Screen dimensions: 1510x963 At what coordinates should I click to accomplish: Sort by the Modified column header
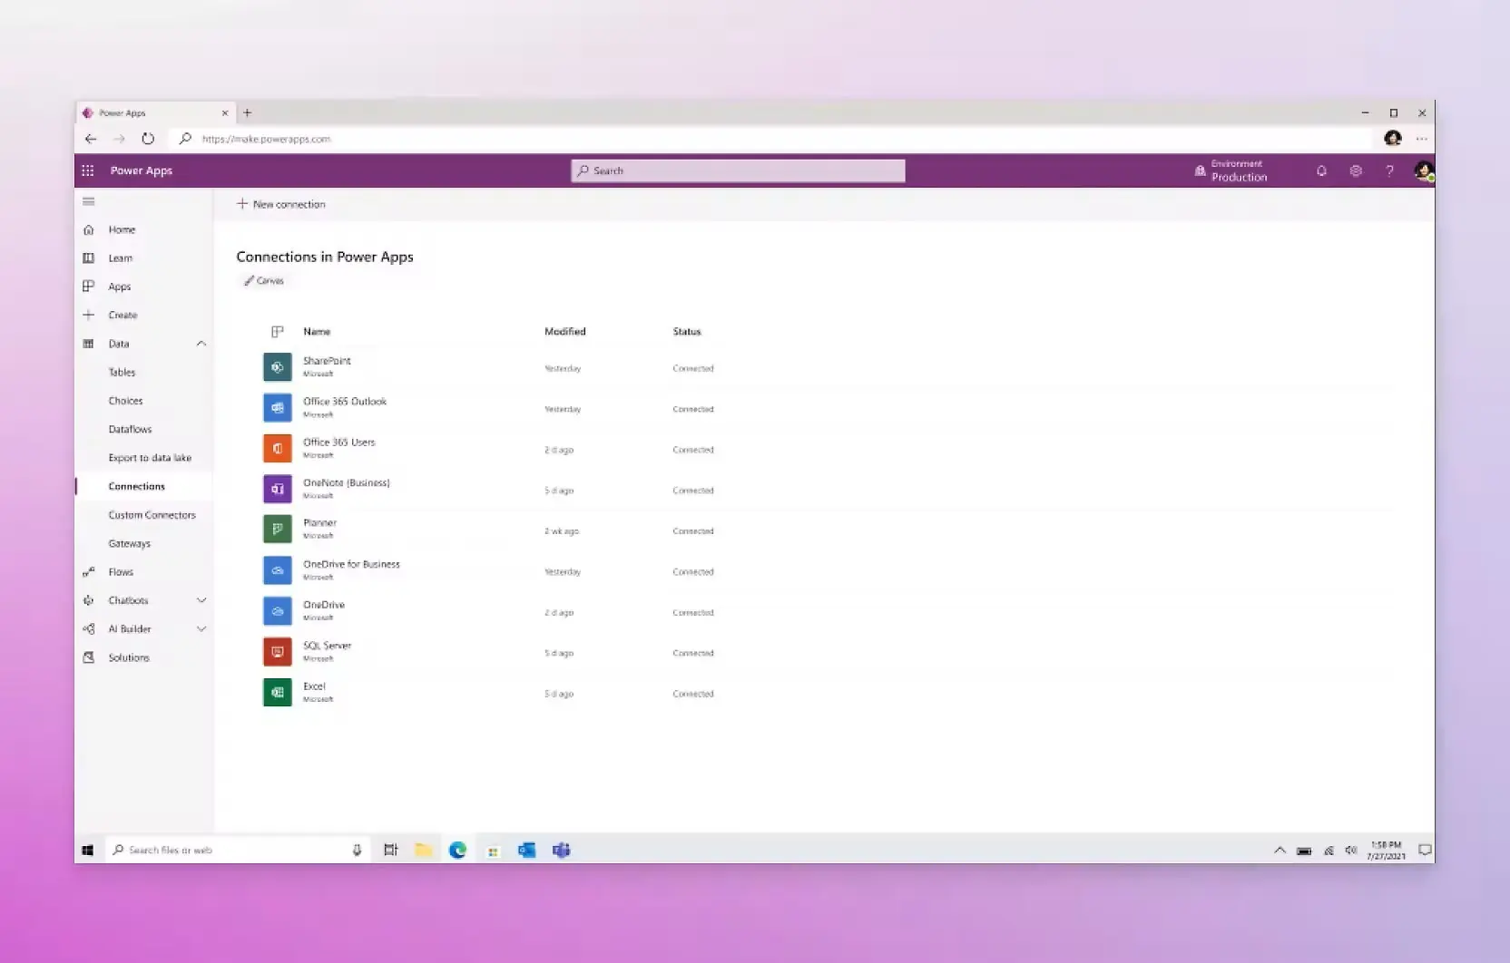564,331
